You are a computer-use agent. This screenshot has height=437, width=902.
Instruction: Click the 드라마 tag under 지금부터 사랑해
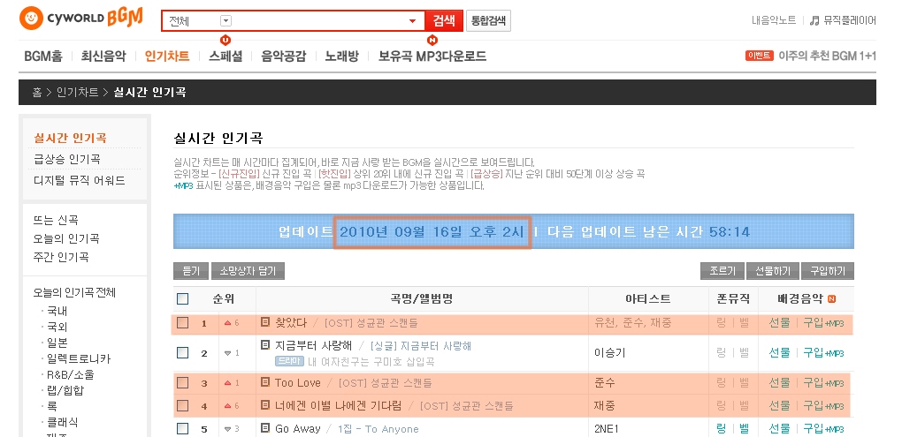pyautogui.click(x=289, y=360)
